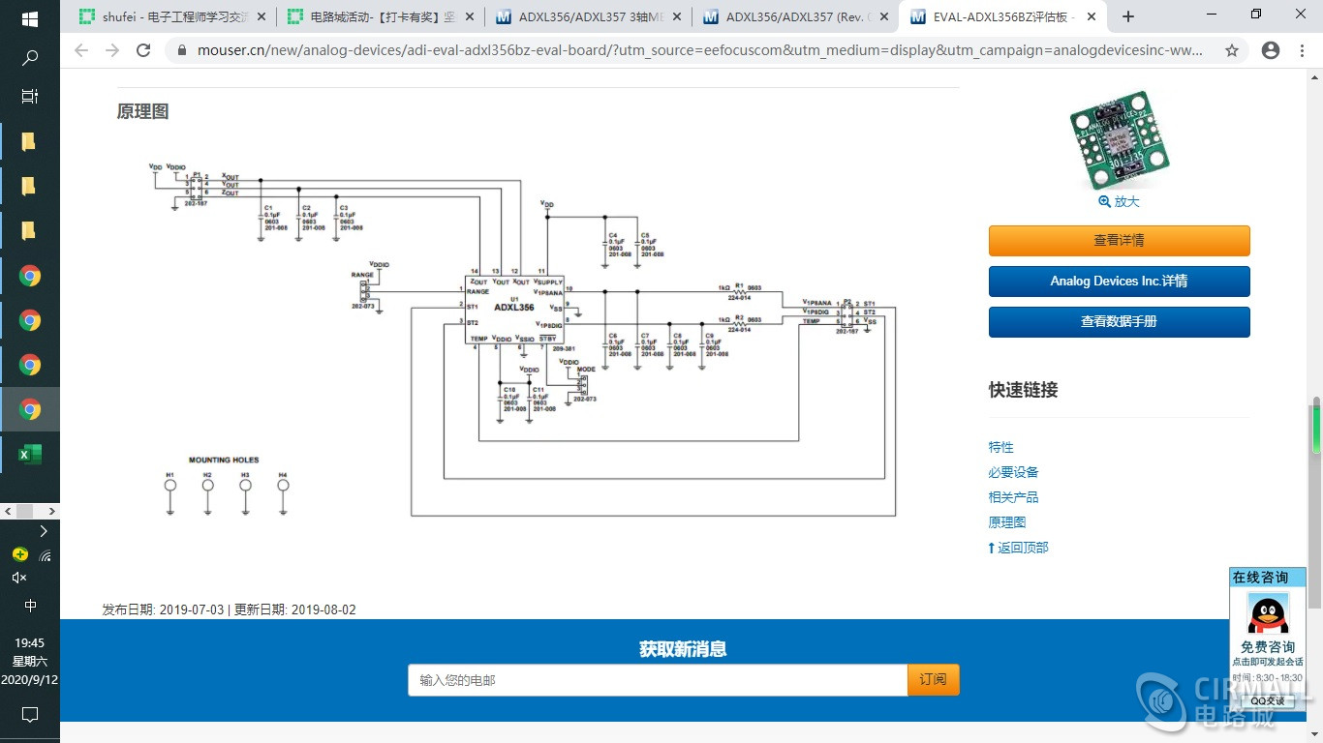Image resolution: width=1323 pixels, height=743 pixels.
Task: Open the Excel icon in the taskbar
Action: [x=29, y=454]
